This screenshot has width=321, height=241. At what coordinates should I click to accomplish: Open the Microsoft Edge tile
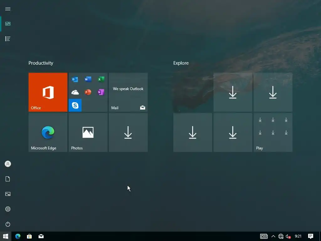click(48, 132)
